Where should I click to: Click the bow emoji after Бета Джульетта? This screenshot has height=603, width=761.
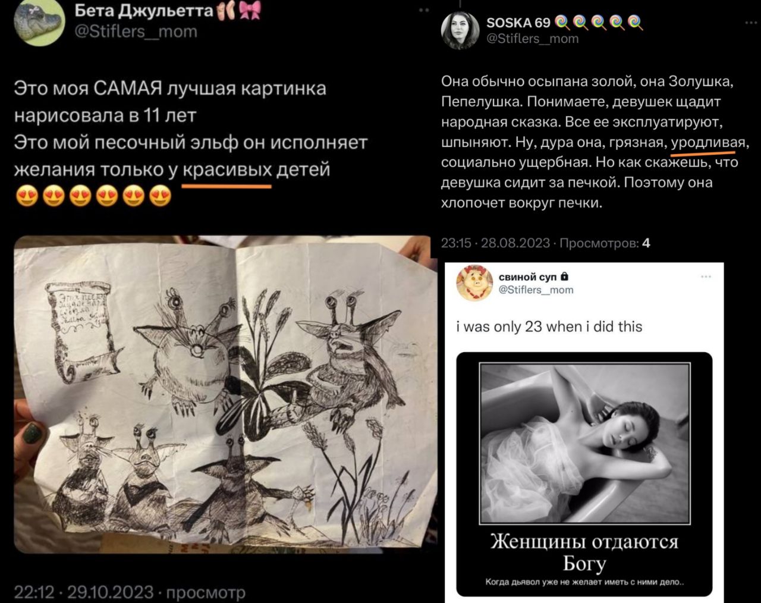point(250,10)
